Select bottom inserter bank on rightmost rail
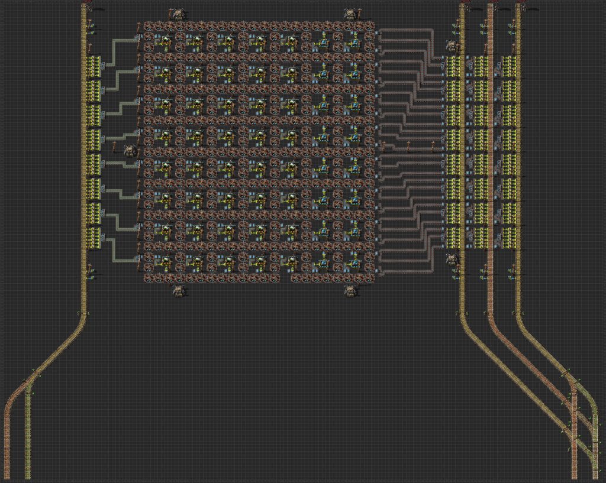606x483 pixels. [510, 238]
